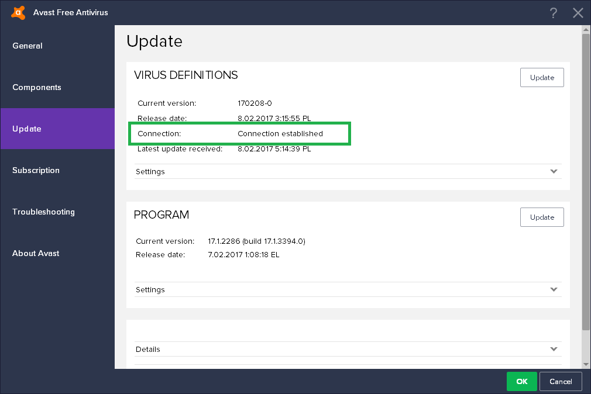Click the Connection established status text

(280, 134)
